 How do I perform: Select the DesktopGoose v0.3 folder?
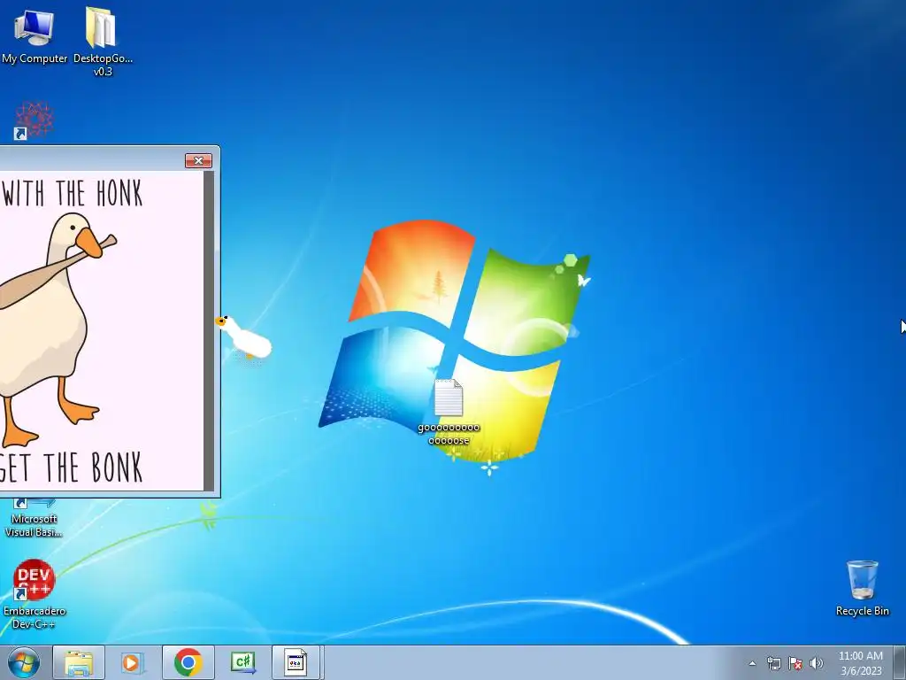tap(103, 41)
